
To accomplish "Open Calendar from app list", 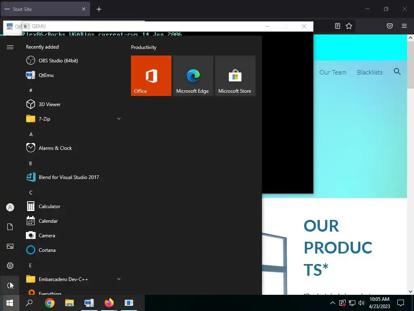I will coord(74,221).
